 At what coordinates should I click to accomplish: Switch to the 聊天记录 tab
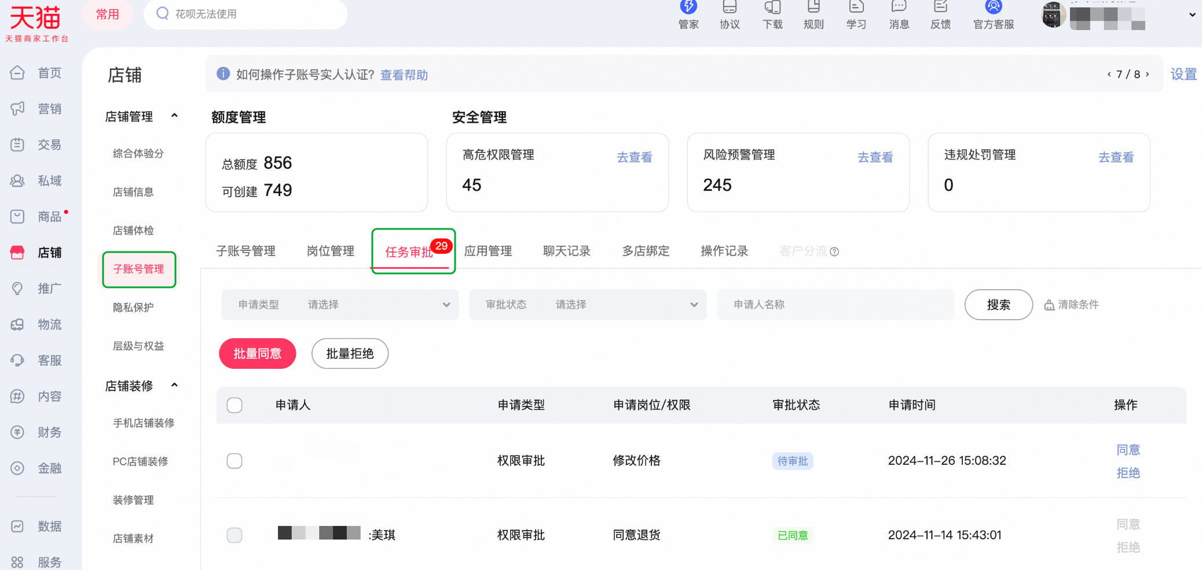pos(566,251)
